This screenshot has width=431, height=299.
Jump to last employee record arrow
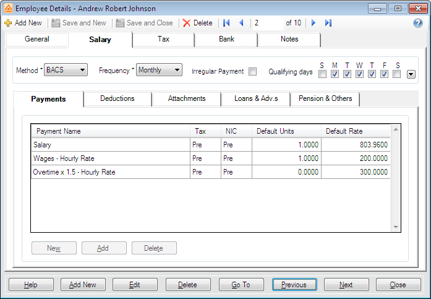328,23
